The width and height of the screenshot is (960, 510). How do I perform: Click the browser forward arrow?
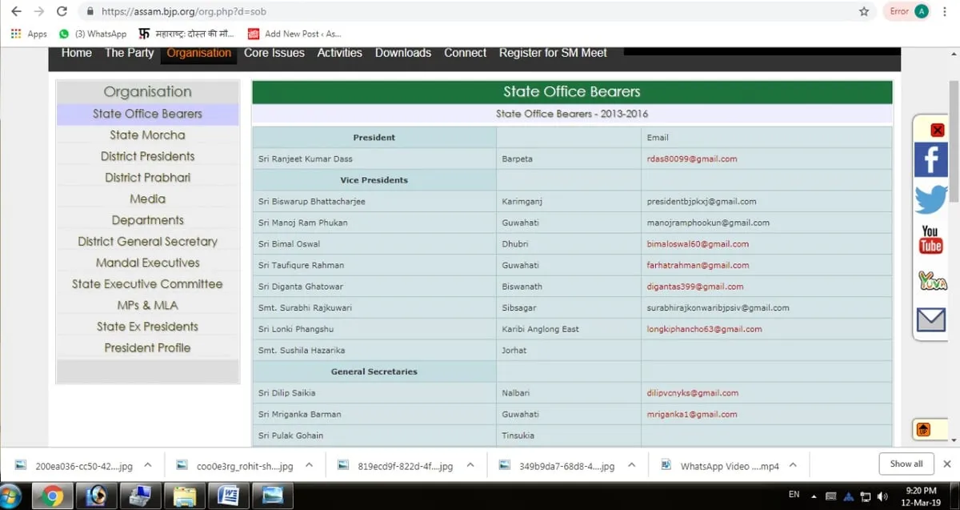click(38, 12)
